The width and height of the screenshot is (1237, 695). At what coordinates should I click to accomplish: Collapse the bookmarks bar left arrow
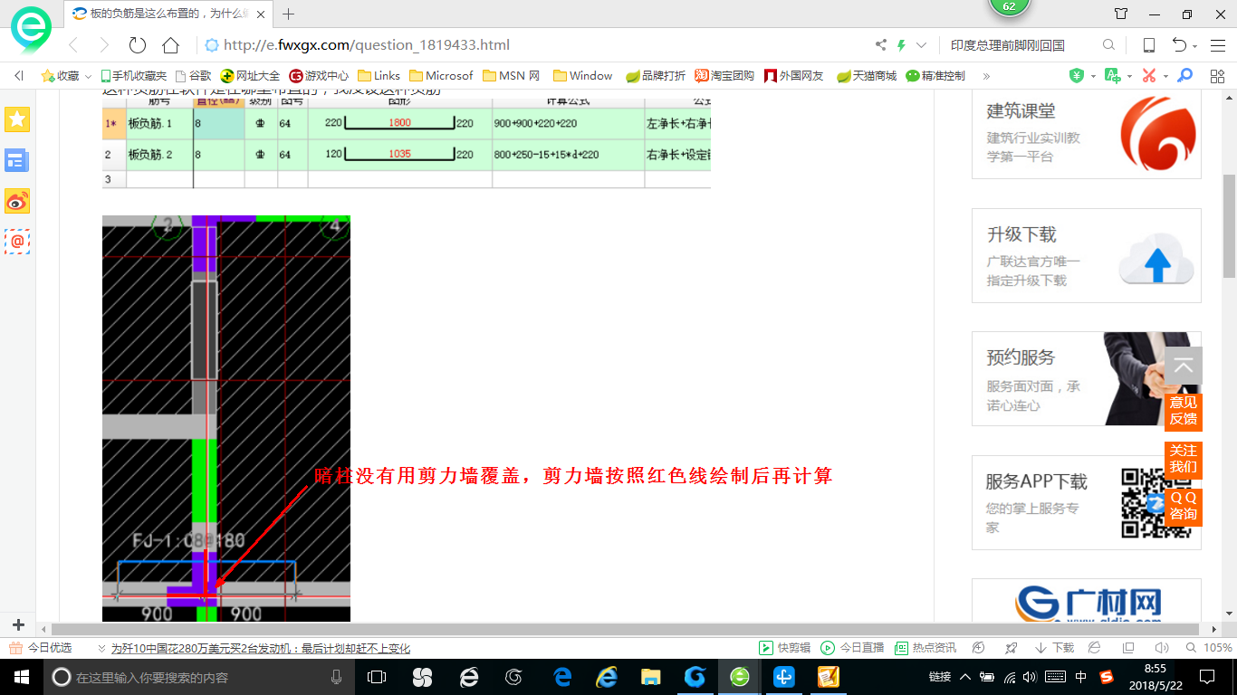click(x=19, y=76)
